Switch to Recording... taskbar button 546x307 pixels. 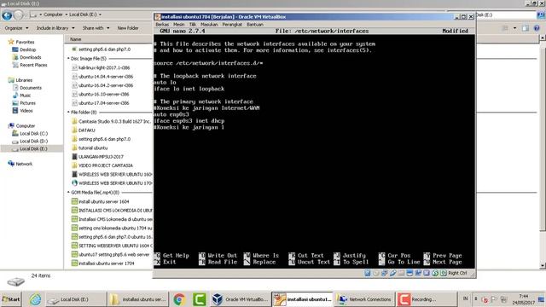pyautogui.click(x=426, y=299)
